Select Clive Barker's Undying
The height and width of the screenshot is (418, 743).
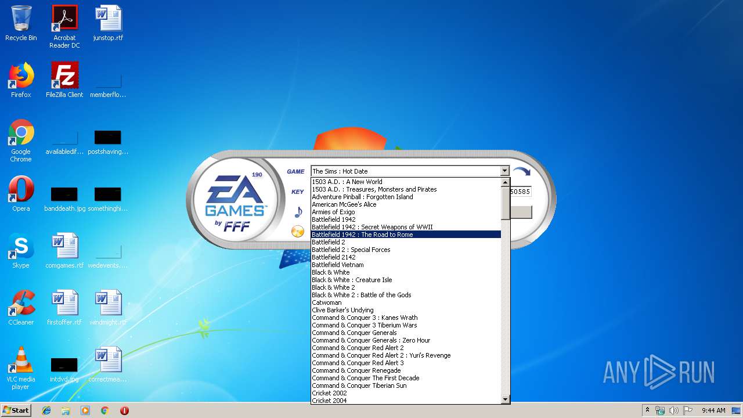[x=406, y=310]
